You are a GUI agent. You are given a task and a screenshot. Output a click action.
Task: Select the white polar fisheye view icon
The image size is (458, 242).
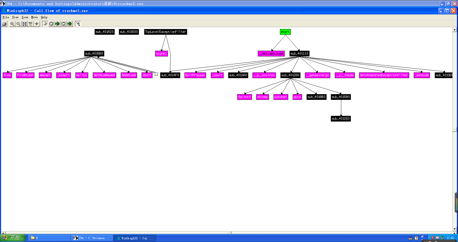point(51,24)
